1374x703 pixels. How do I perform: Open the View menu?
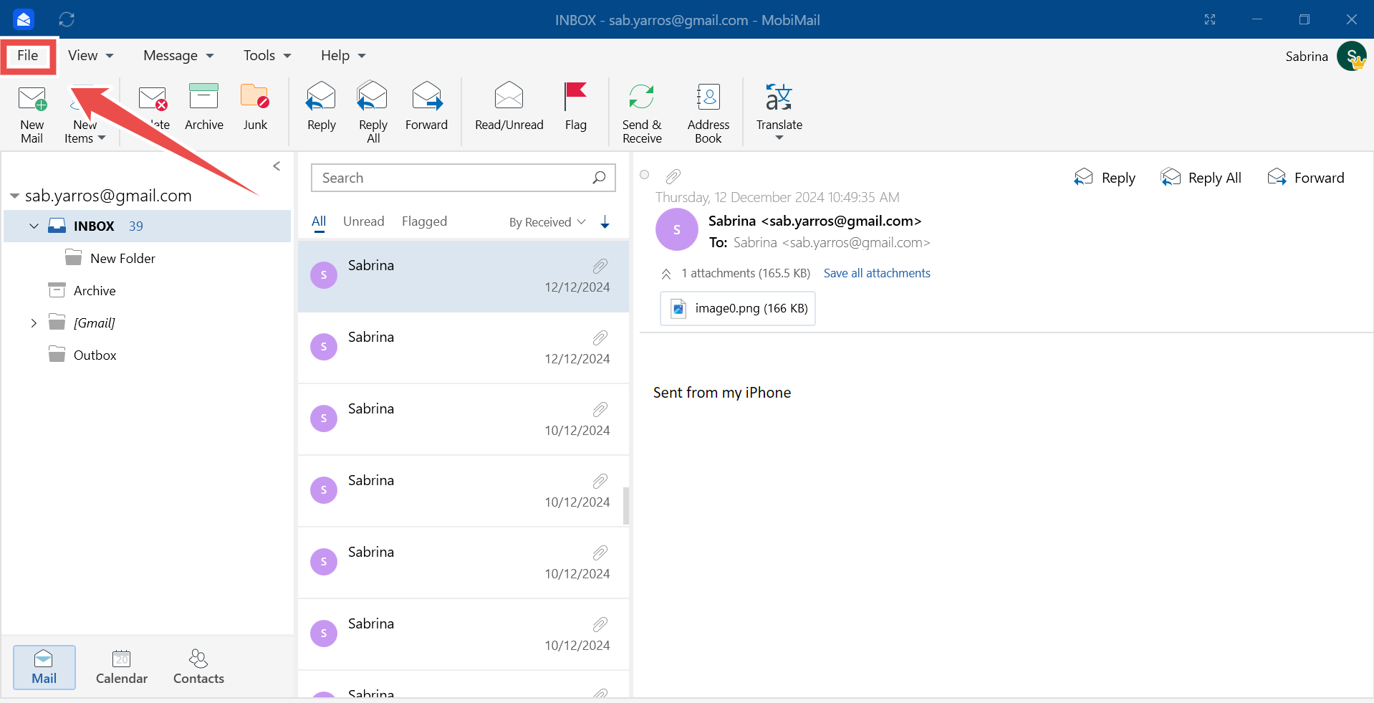90,56
